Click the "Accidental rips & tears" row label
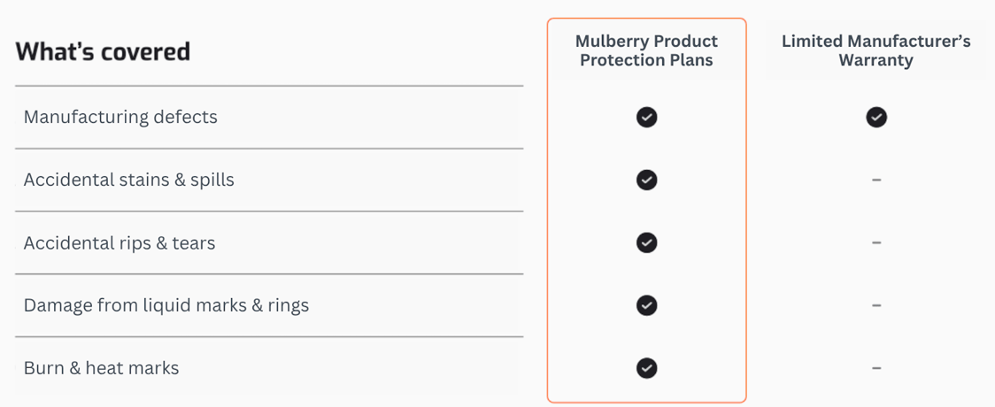 pyautogui.click(x=120, y=242)
